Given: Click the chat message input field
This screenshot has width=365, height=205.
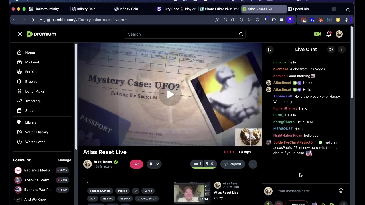Looking at the screenshot, I should 307,191.
